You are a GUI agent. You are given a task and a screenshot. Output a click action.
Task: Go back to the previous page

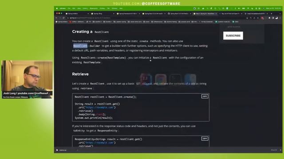tap(56, 18)
